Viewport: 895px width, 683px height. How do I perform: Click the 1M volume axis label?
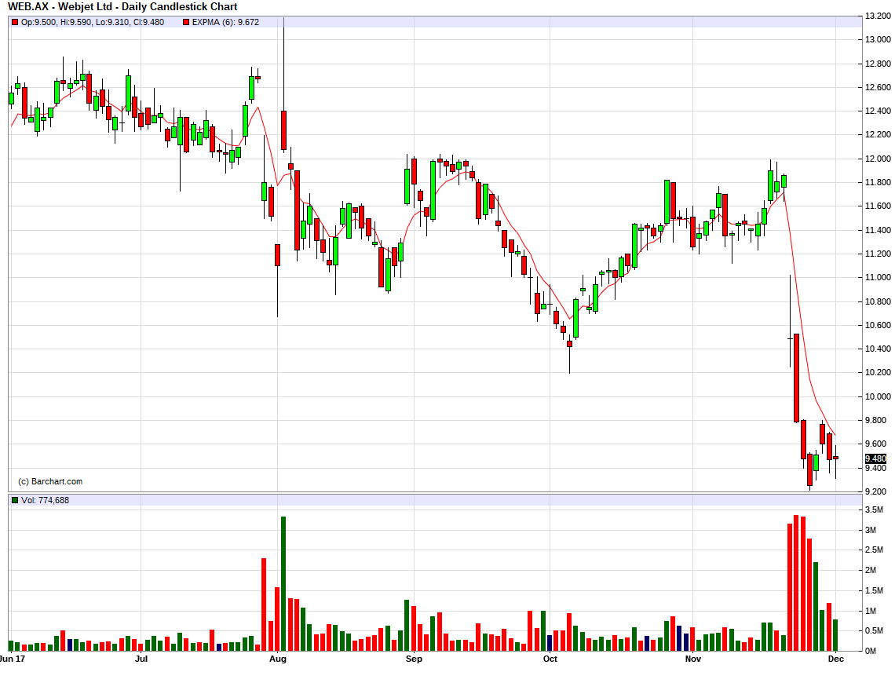871,611
